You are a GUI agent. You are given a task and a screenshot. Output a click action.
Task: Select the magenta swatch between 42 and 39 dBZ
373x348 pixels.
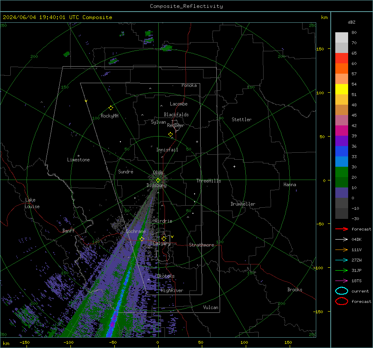pyautogui.click(x=342, y=130)
